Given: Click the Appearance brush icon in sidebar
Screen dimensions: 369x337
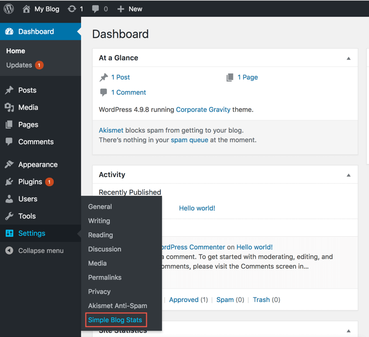Looking at the screenshot, I should pos(9,164).
